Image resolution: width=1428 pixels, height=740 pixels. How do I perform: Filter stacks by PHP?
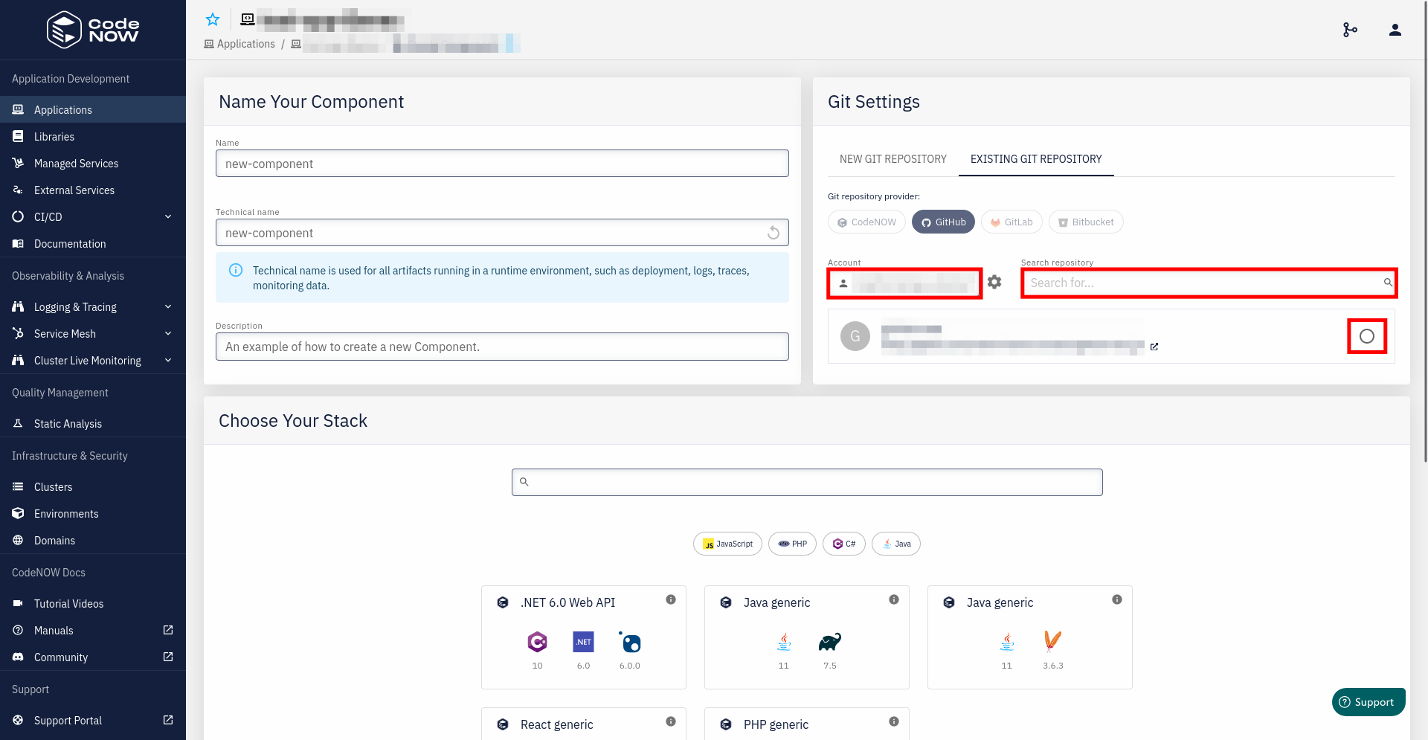pyautogui.click(x=792, y=544)
